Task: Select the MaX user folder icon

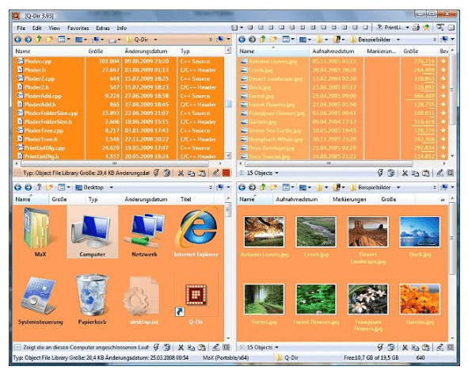Action: coord(40,232)
